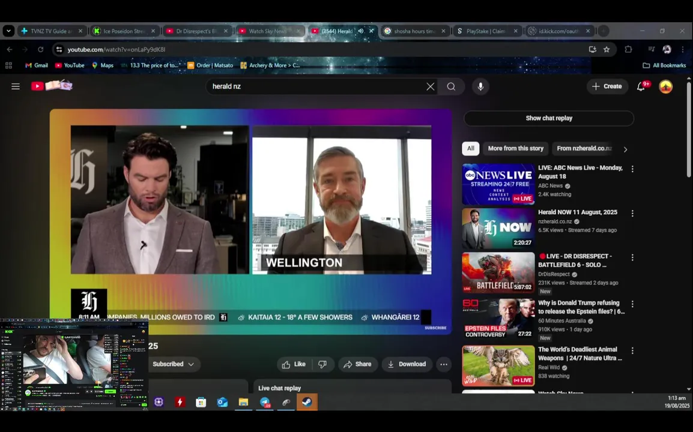The height and width of the screenshot is (432, 693).
Task: Reload the current page
Action: [x=41, y=49]
